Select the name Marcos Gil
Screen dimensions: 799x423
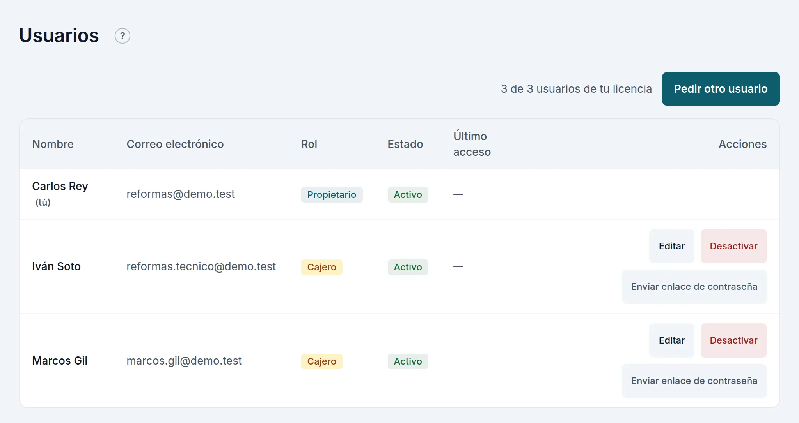pyautogui.click(x=60, y=361)
